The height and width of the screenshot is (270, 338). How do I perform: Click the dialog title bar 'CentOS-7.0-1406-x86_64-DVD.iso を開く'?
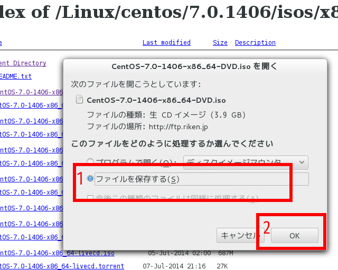coord(194,66)
